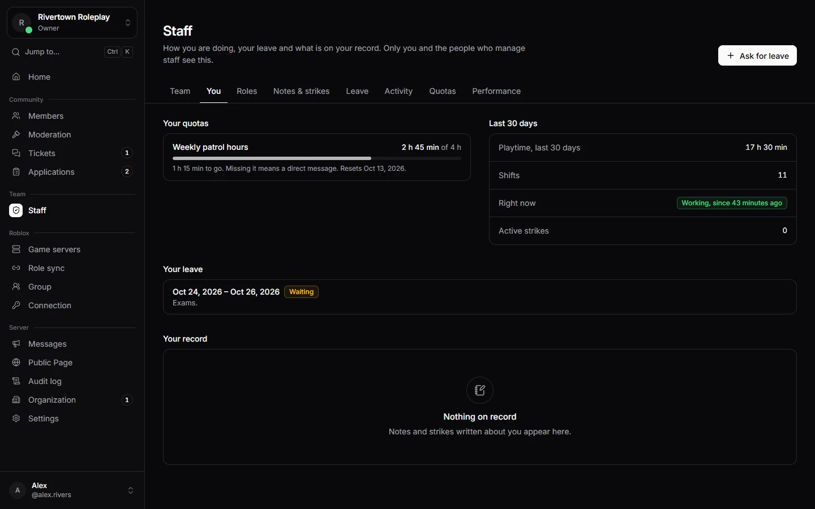Click the Staff shield icon
The image size is (815, 509).
click(16, 210)
